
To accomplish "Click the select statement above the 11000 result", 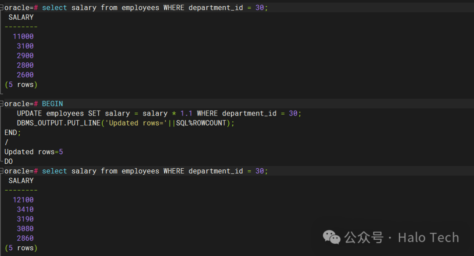I will click(155, 7).
